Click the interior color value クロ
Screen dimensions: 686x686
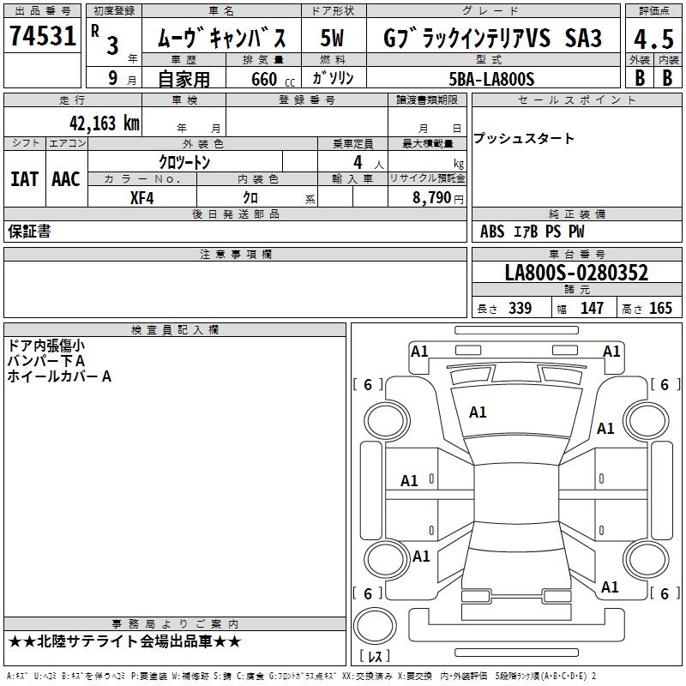click(250, 198)
